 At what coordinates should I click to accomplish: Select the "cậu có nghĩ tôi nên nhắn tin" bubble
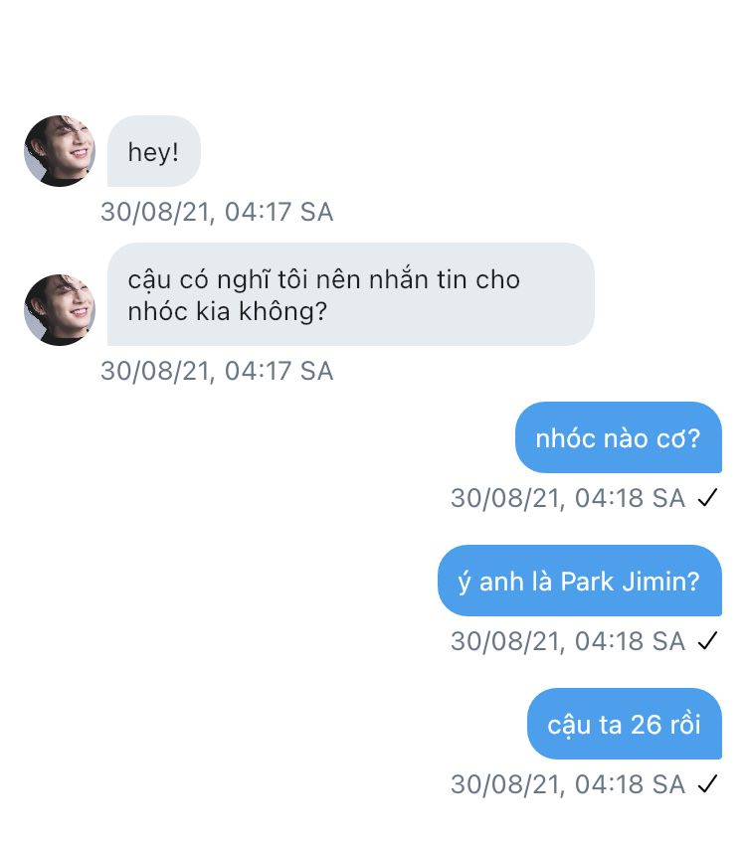coord(350,295)
